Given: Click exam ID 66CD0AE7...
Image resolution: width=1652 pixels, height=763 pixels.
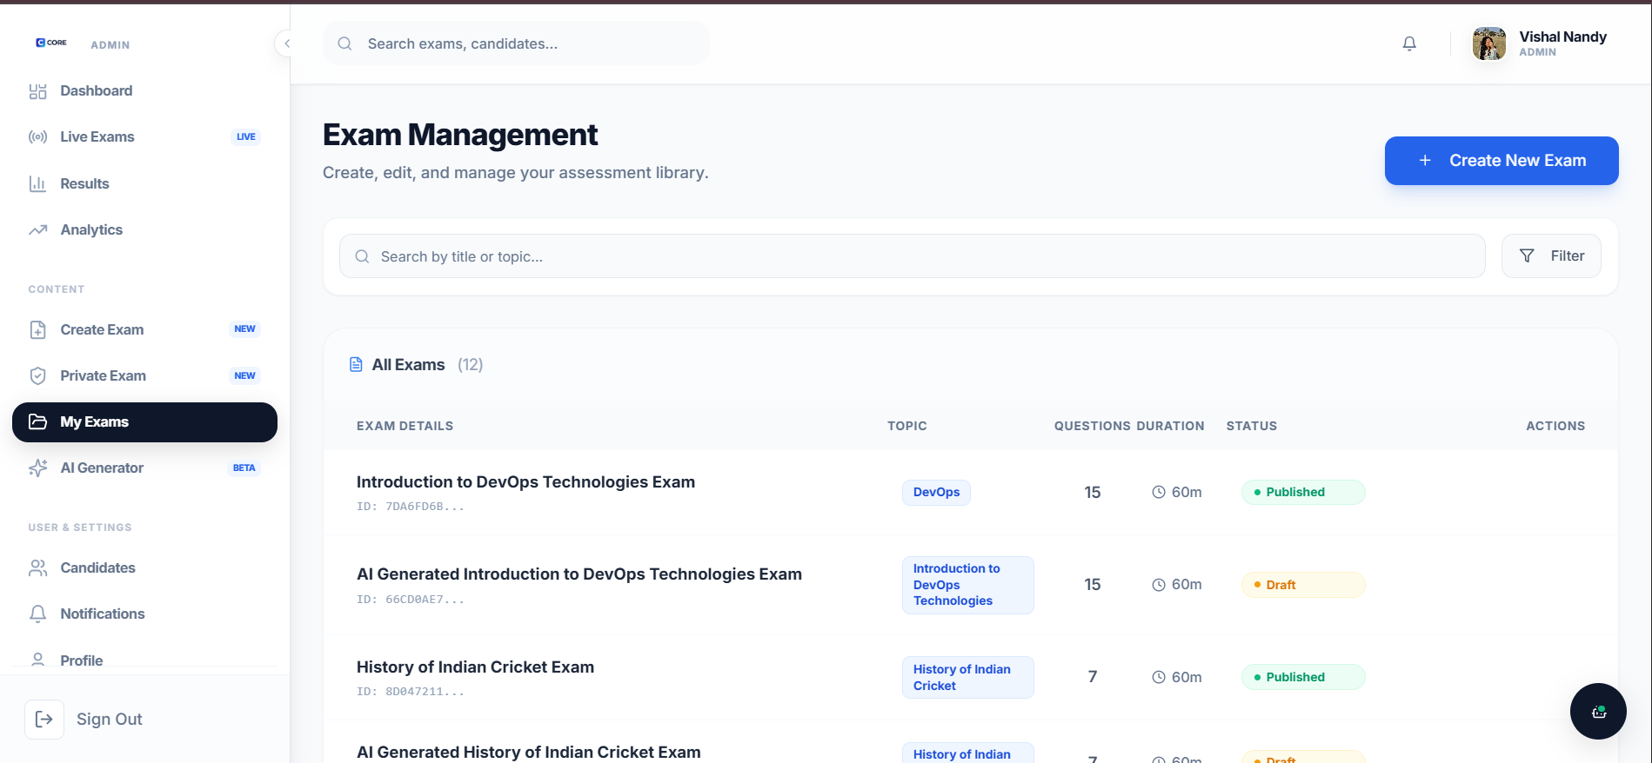Looking at the screenshot, I should point(411,600).
